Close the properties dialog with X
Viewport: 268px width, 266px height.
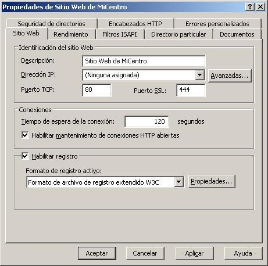(x=260, y=7)
